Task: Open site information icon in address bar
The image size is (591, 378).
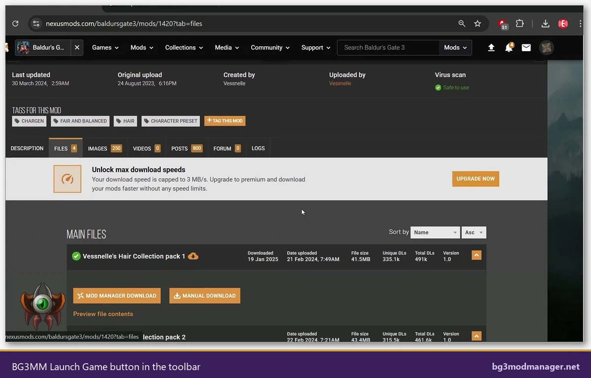Action: coord(35,24)
